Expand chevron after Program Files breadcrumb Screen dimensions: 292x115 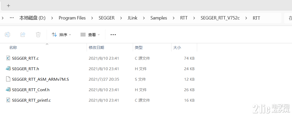92,18
